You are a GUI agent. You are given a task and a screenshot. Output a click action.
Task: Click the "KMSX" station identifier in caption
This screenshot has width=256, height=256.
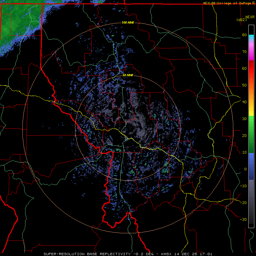pos(166,254)
